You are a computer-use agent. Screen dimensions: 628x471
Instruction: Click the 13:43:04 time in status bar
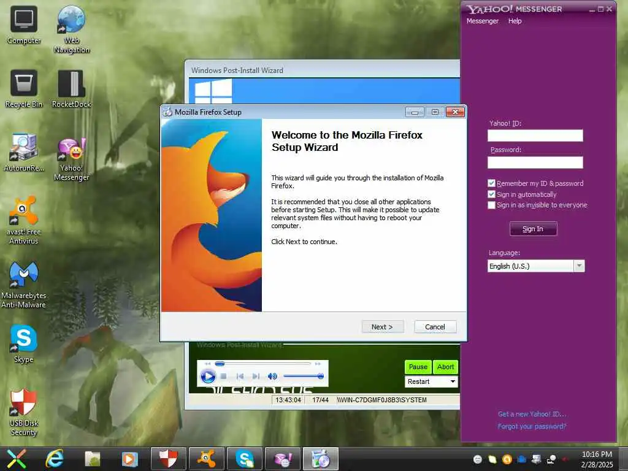point(288,400)
